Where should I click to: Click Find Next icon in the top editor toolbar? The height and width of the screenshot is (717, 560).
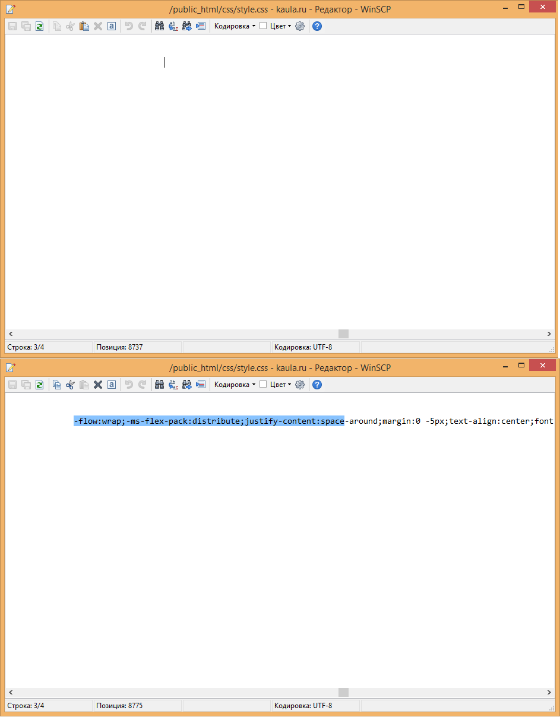[187, 26]
